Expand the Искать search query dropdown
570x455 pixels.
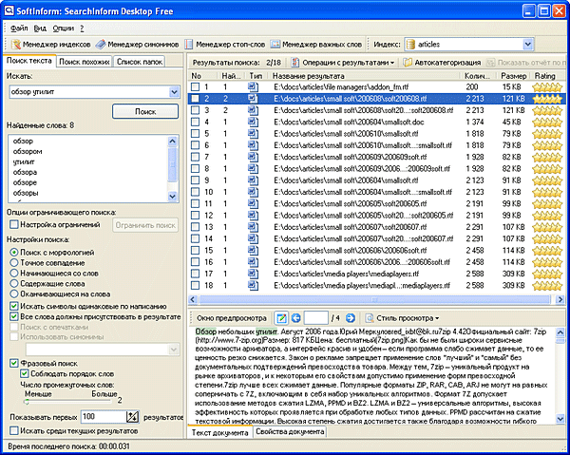tap(174, 91)
